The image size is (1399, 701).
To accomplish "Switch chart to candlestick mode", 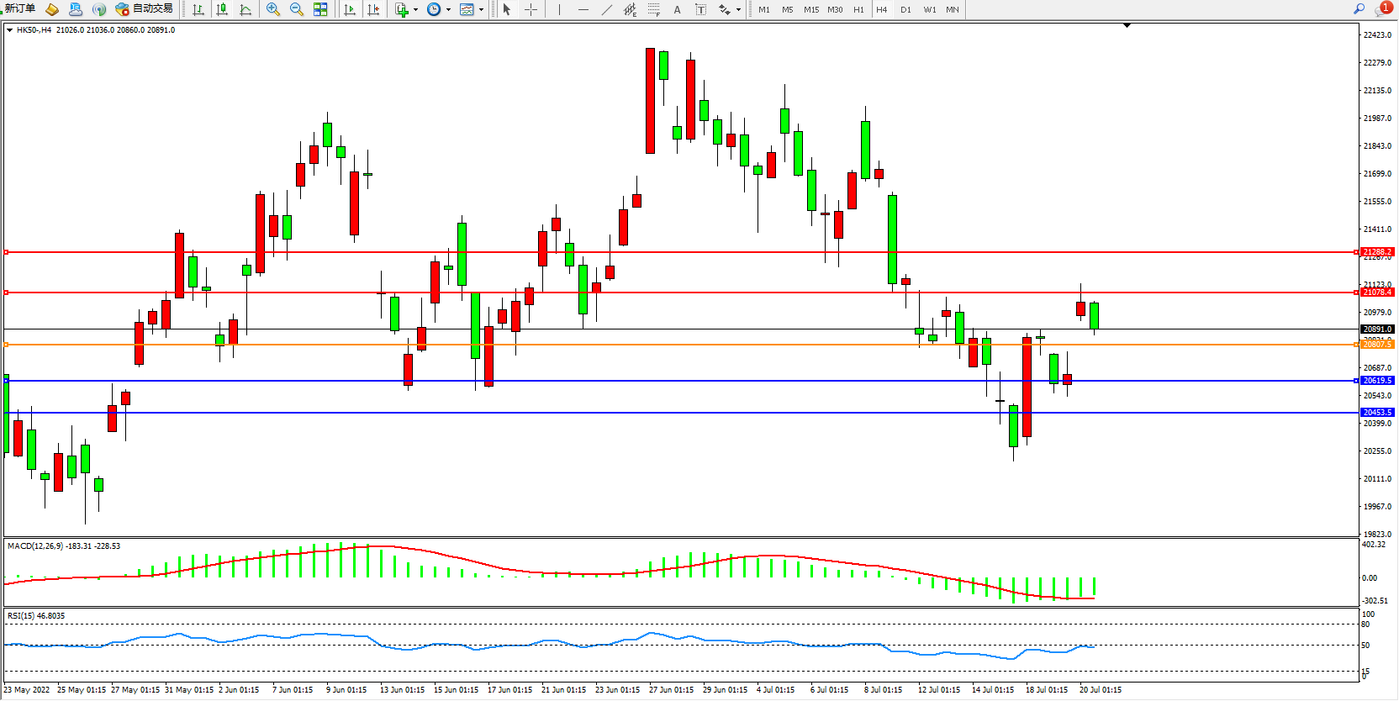I will pyautogui.click(x=222, y=10).
